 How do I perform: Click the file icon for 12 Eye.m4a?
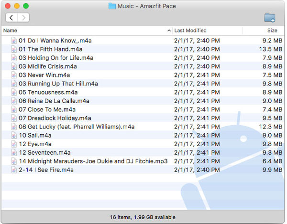pos(14,144)
